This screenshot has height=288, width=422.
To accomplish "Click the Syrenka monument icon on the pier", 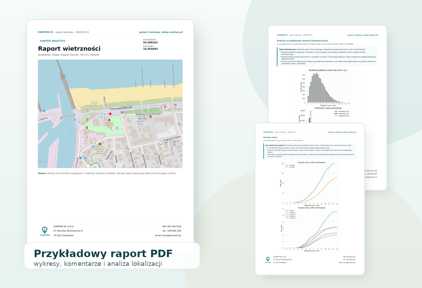I will tap(63, 77).
